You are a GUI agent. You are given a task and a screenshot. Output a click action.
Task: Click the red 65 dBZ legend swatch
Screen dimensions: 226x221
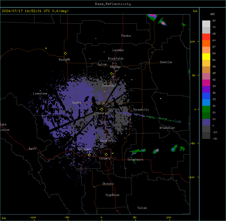(x=206, y=37)
